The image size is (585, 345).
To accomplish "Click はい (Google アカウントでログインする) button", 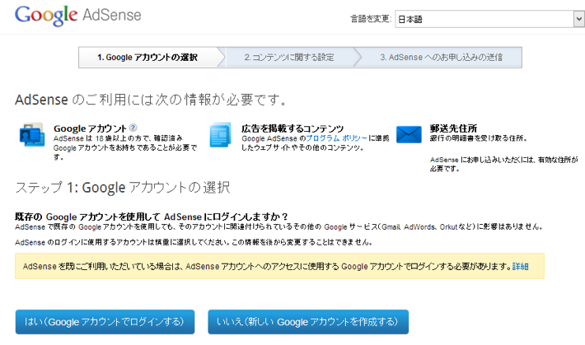I will pos(105,321).
